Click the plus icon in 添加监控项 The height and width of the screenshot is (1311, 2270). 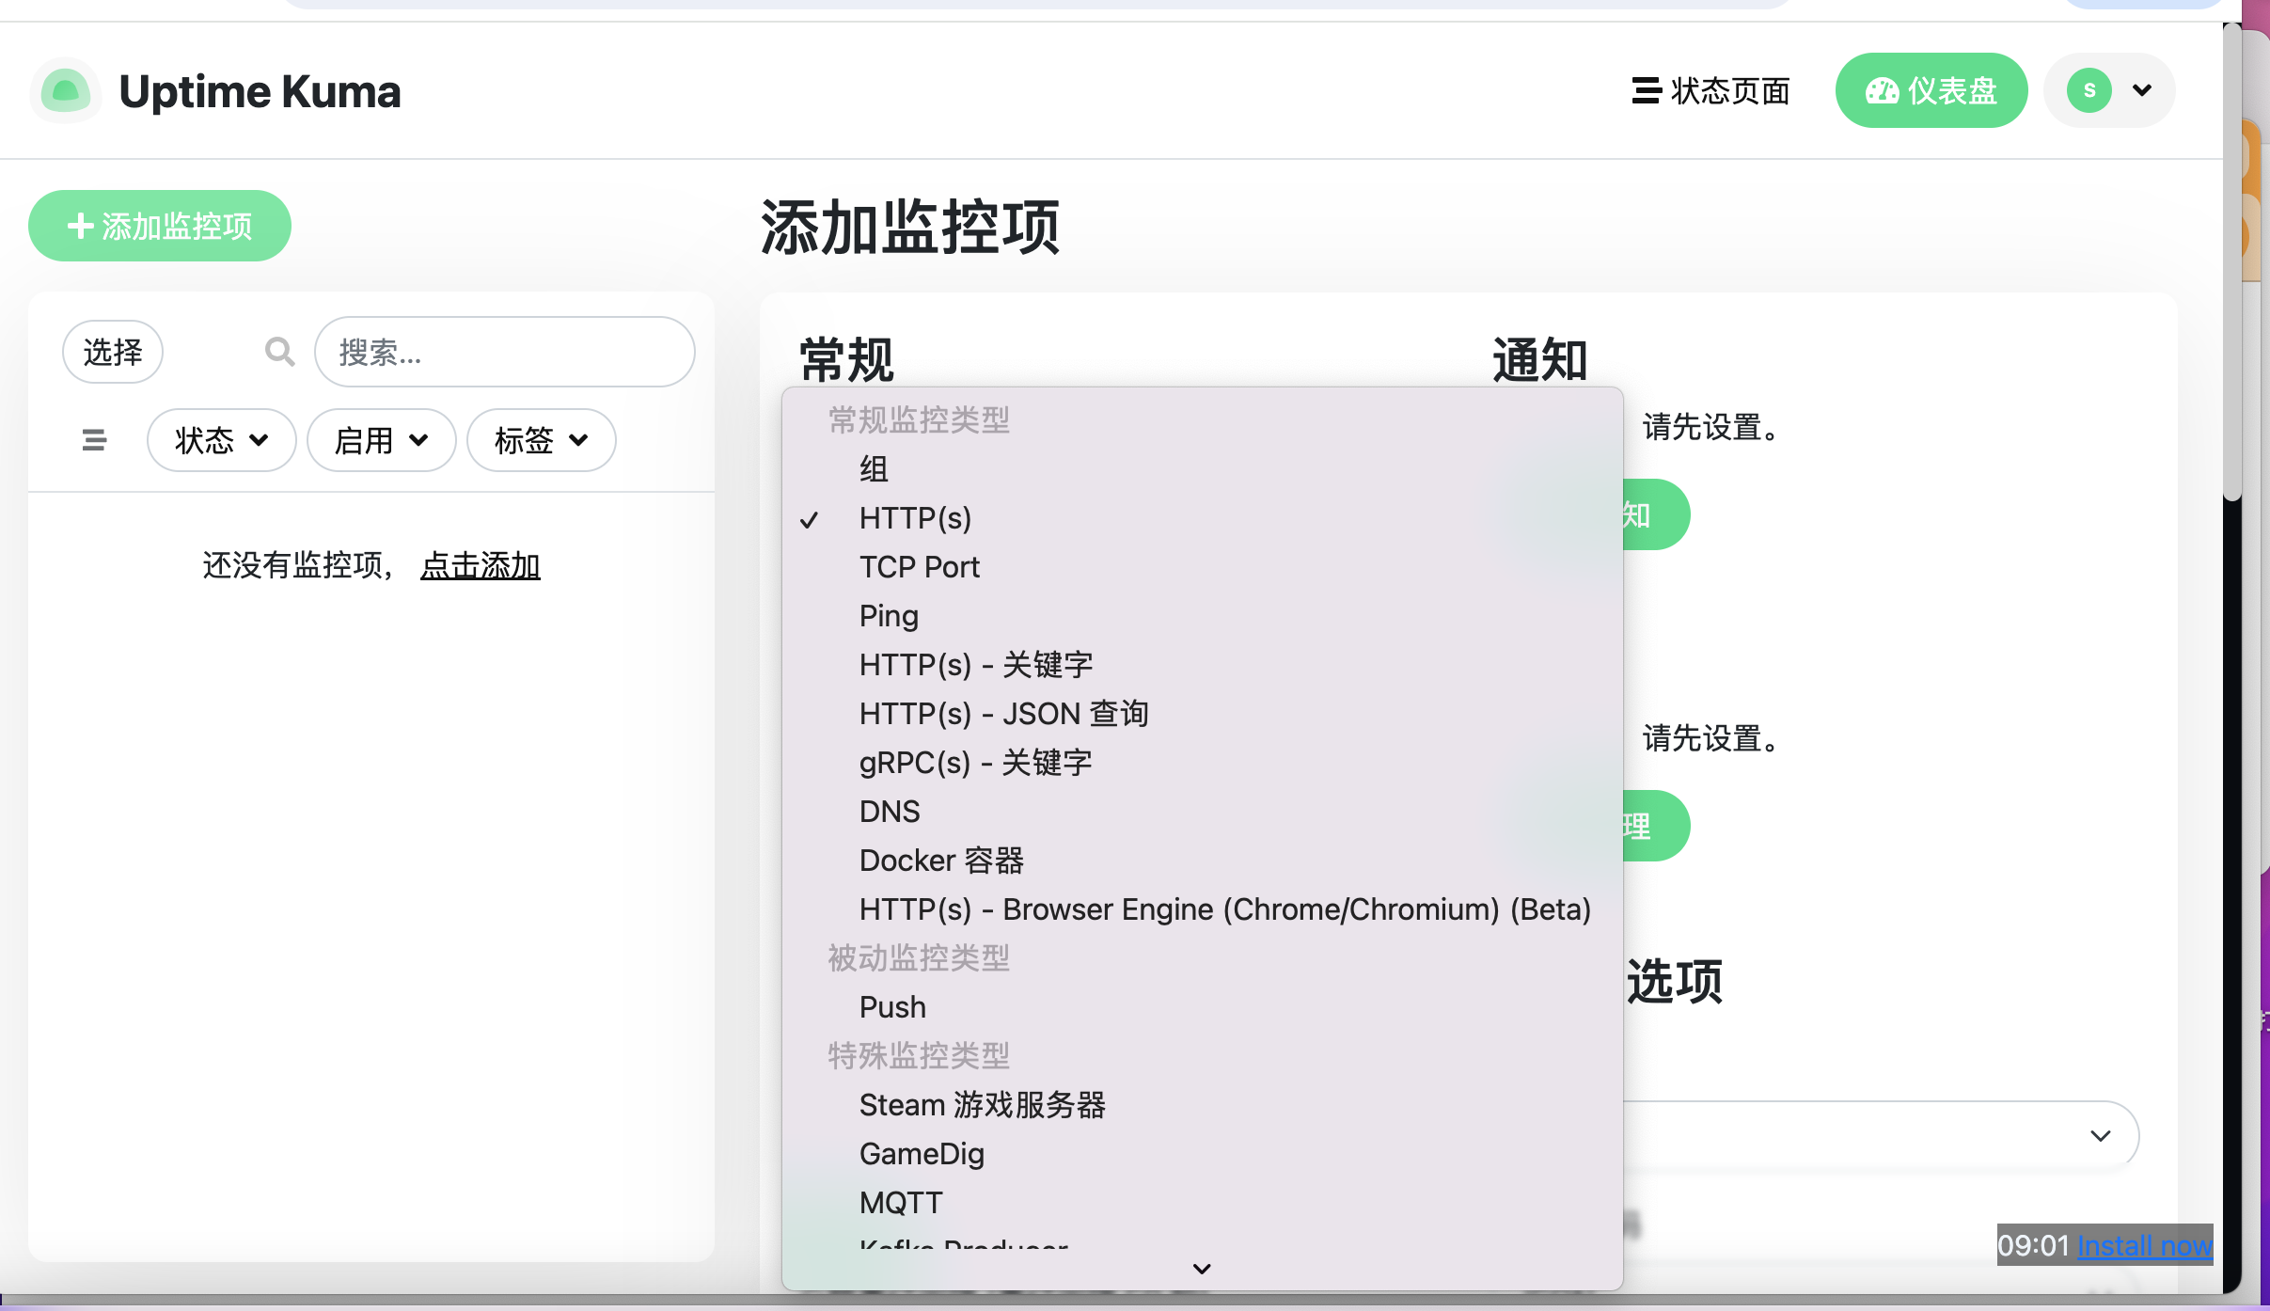pos(80,226)
